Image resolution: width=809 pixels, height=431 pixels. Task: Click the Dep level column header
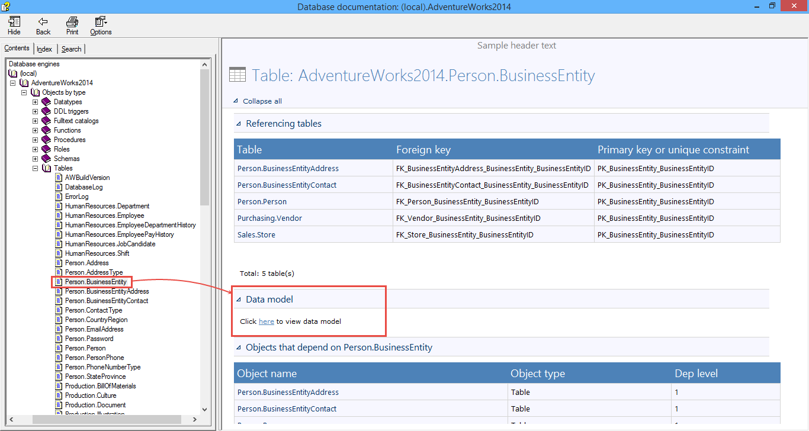click(x=725, y=373)
